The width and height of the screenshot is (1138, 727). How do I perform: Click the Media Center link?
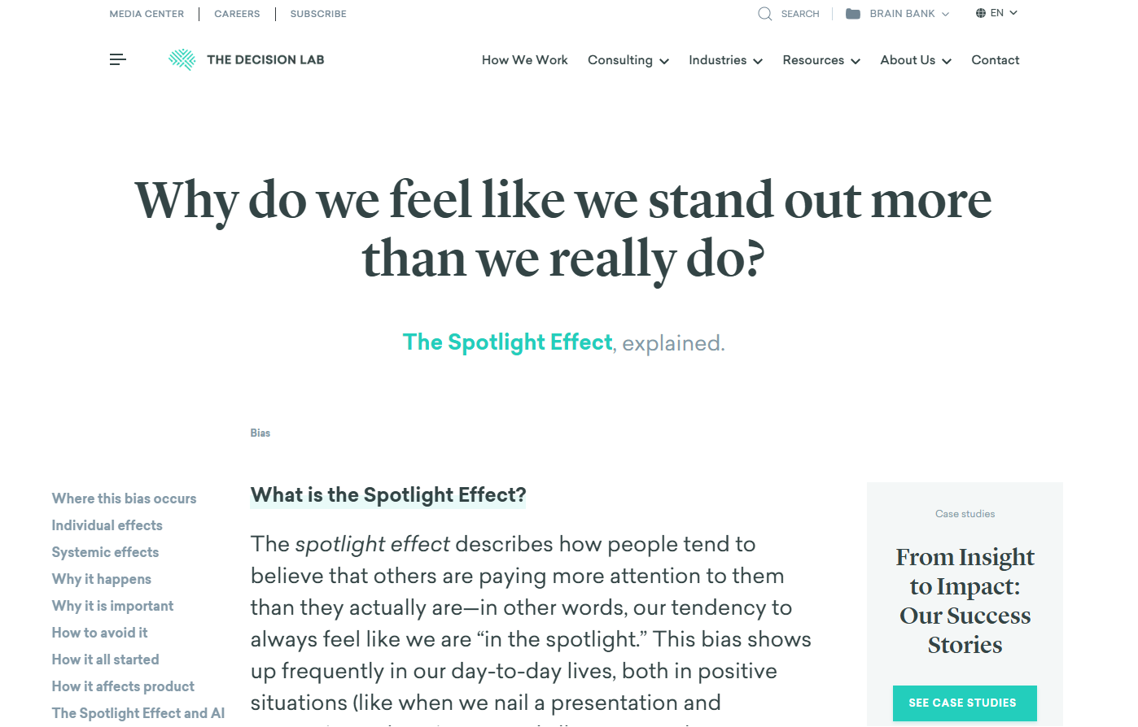tap(147, 14)
